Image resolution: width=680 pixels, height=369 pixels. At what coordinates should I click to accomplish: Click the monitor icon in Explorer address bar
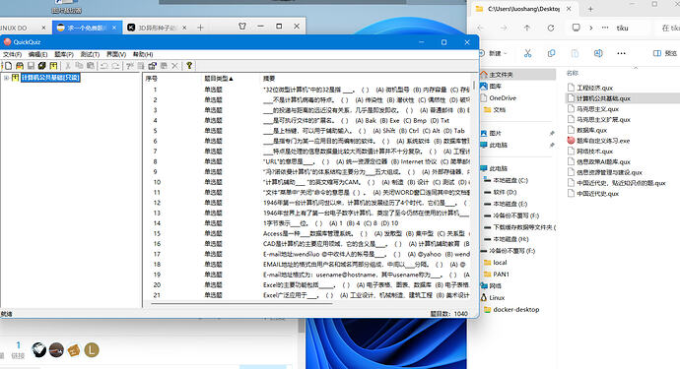click(576, 28)
